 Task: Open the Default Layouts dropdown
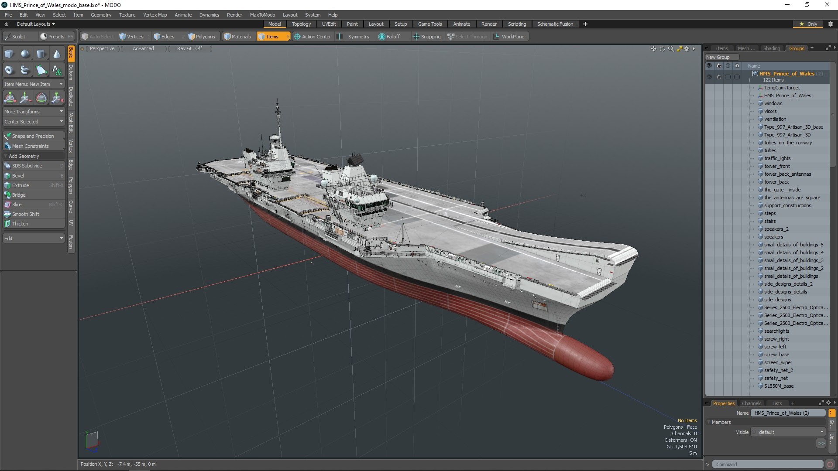point(36,24)
